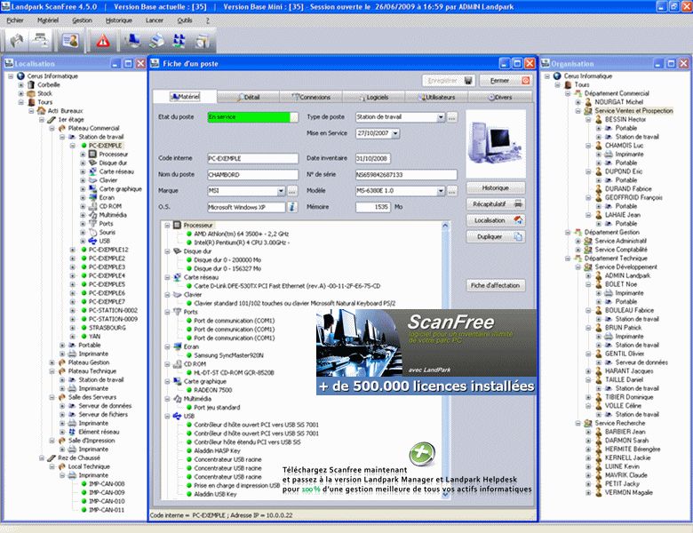Click the blue info icon next to O.S.
Viewport: 693px width, 533px height.
(292, 207)
